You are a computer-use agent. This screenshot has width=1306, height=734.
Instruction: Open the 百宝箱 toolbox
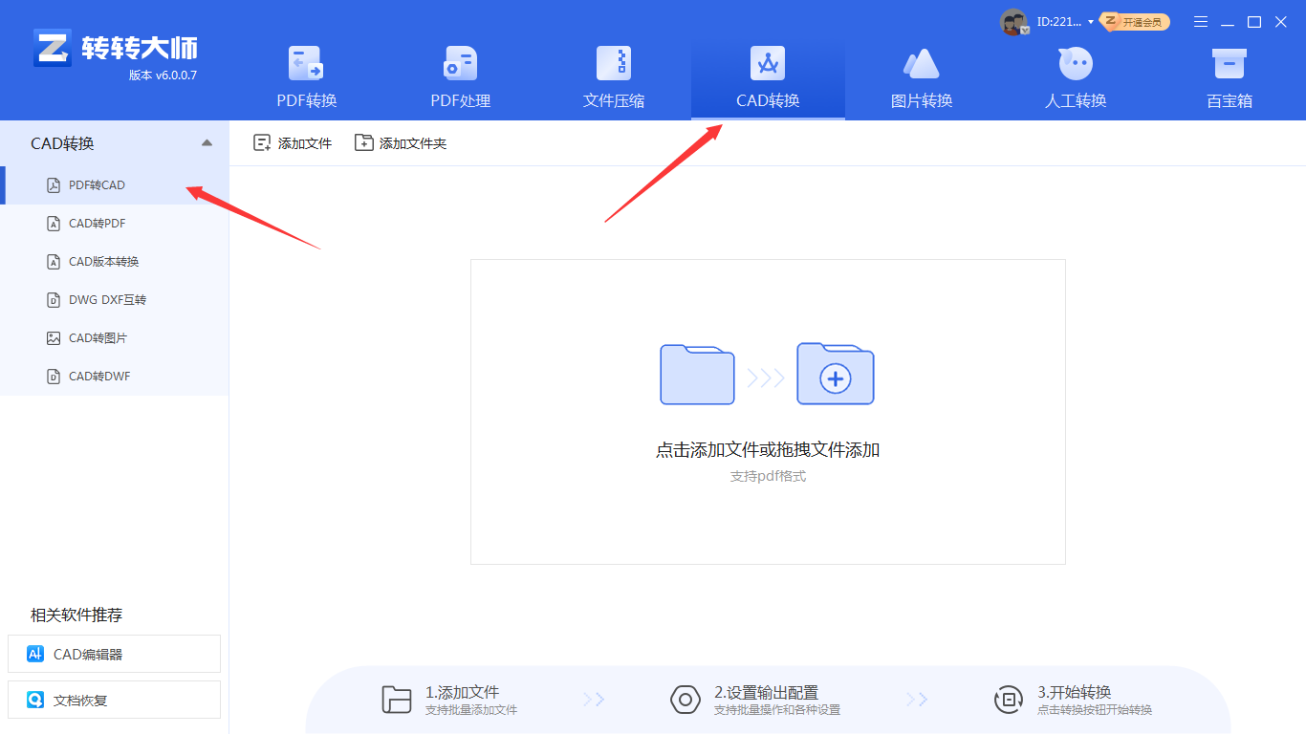coord(1229,76)
